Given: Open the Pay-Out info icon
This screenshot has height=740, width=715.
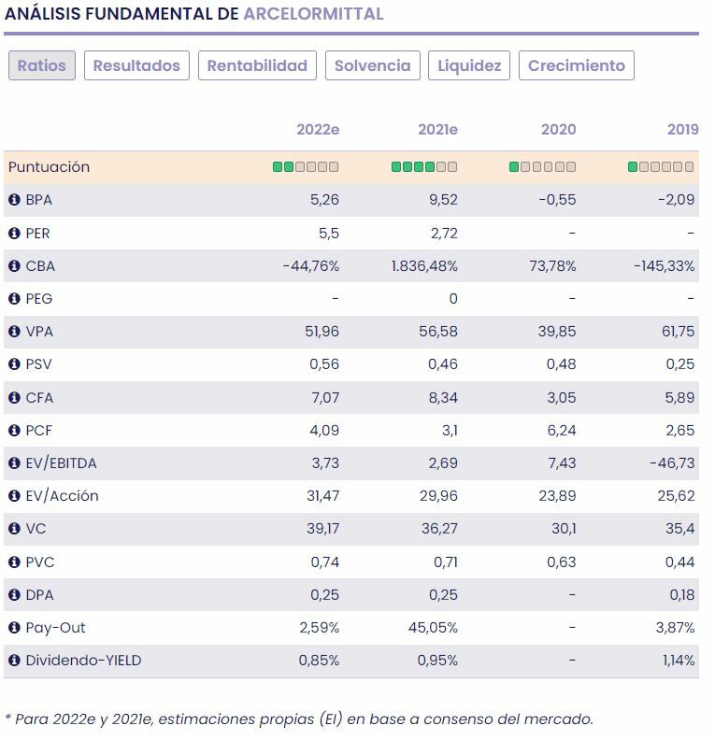Looking at the screenshot, I should point(14,628).
